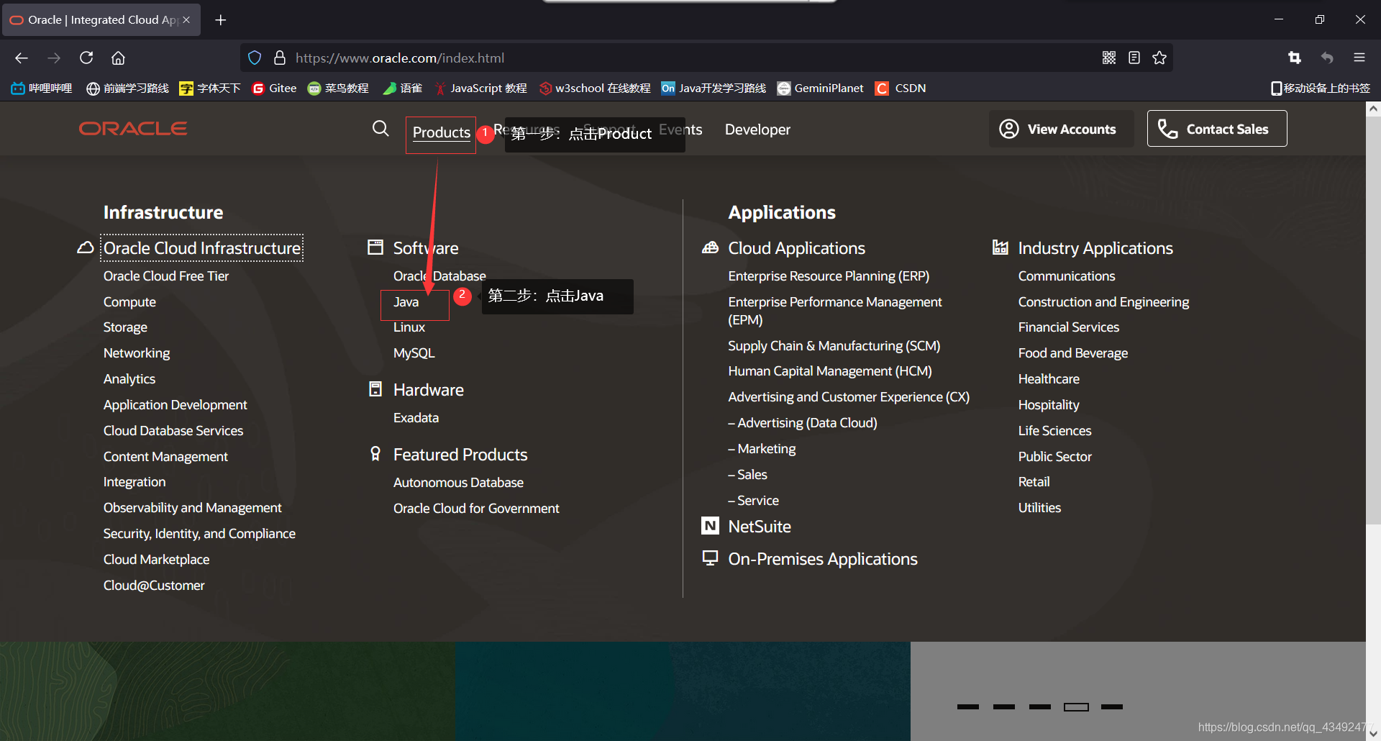
Task: Open Security, Identity, and Compliance link
Action: tap(199, 534)
